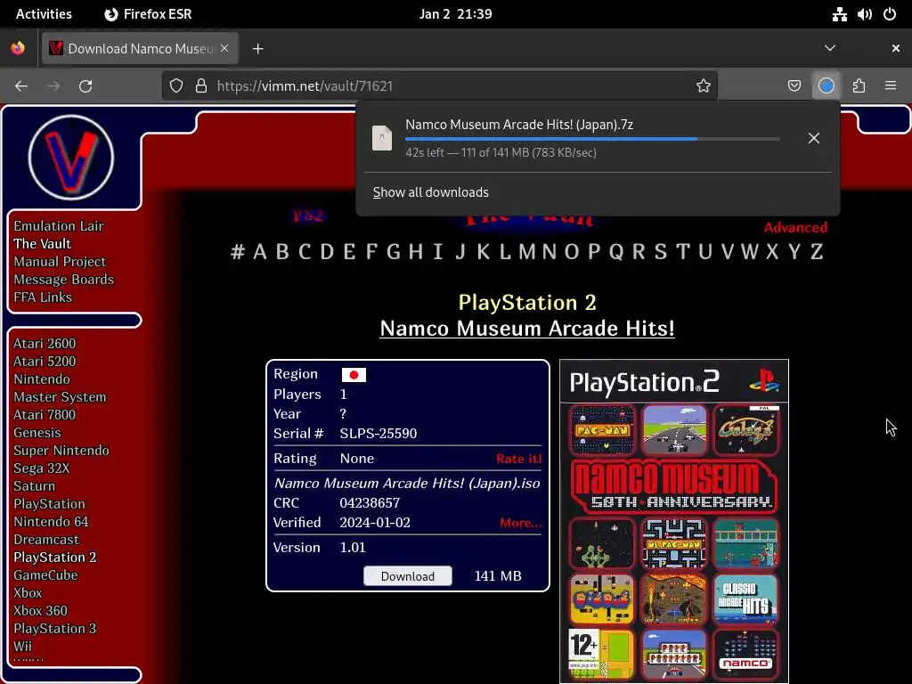
Task: Open the tracking protection shield icon
Action: click(176, 86)
